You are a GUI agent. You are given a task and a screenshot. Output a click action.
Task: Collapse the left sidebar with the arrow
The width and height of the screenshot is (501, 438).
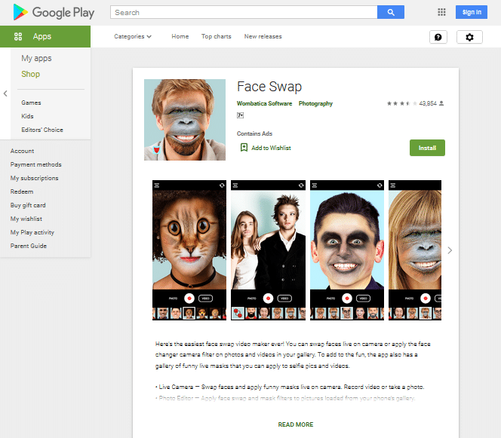(5, 93)
